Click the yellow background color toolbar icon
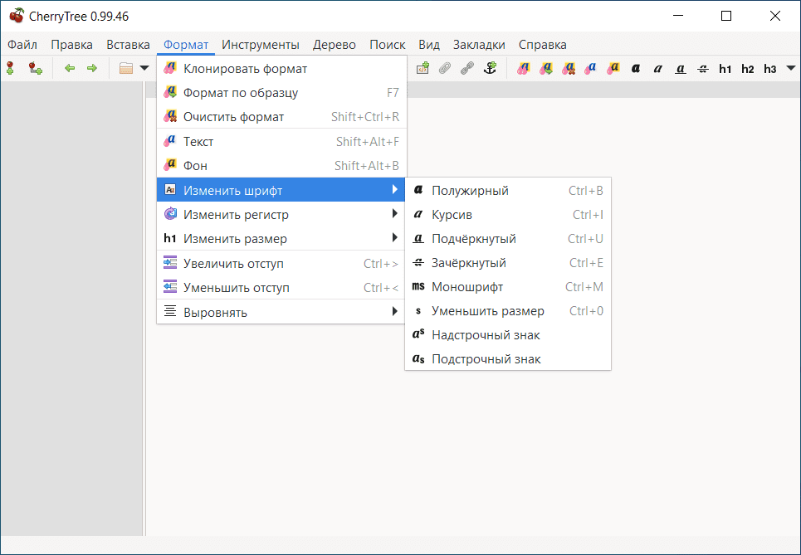The height and width of the screenshot is (555, 801). click(x=613, y=68)
